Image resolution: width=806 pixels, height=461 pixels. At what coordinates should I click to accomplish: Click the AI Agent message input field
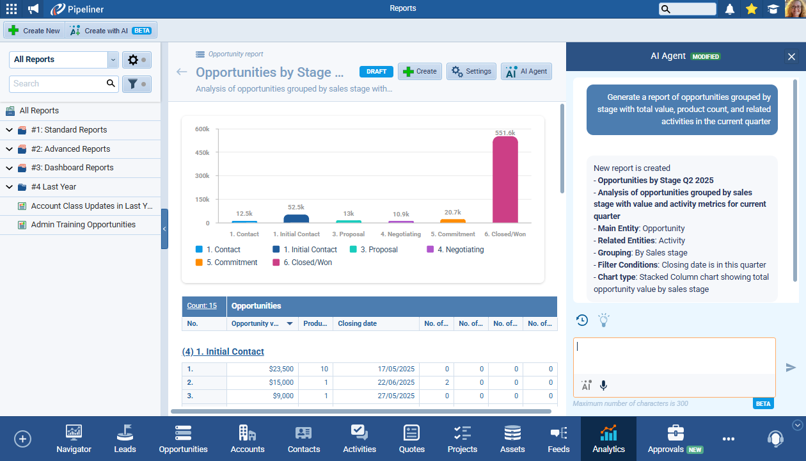(674, 356)
